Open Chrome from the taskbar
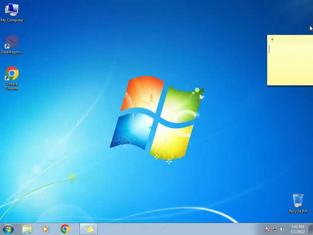 tap(65, 229)
